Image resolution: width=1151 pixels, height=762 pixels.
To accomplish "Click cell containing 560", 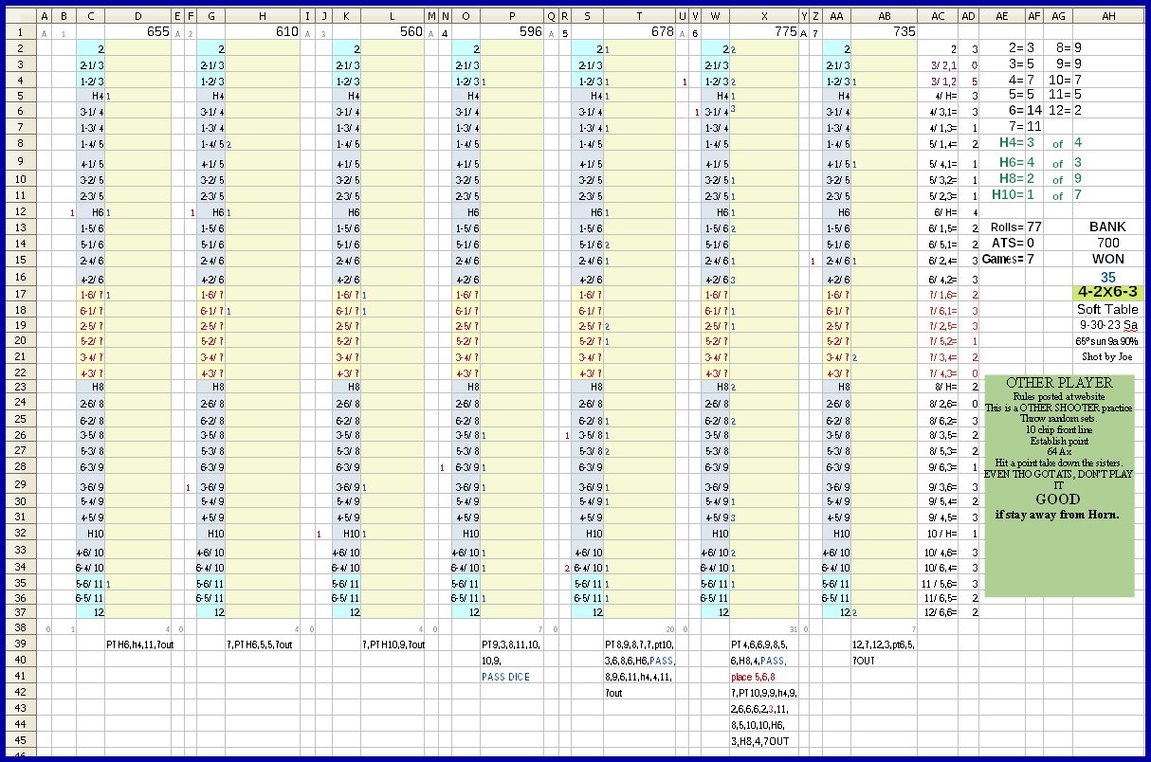I will tap(393, 31).
